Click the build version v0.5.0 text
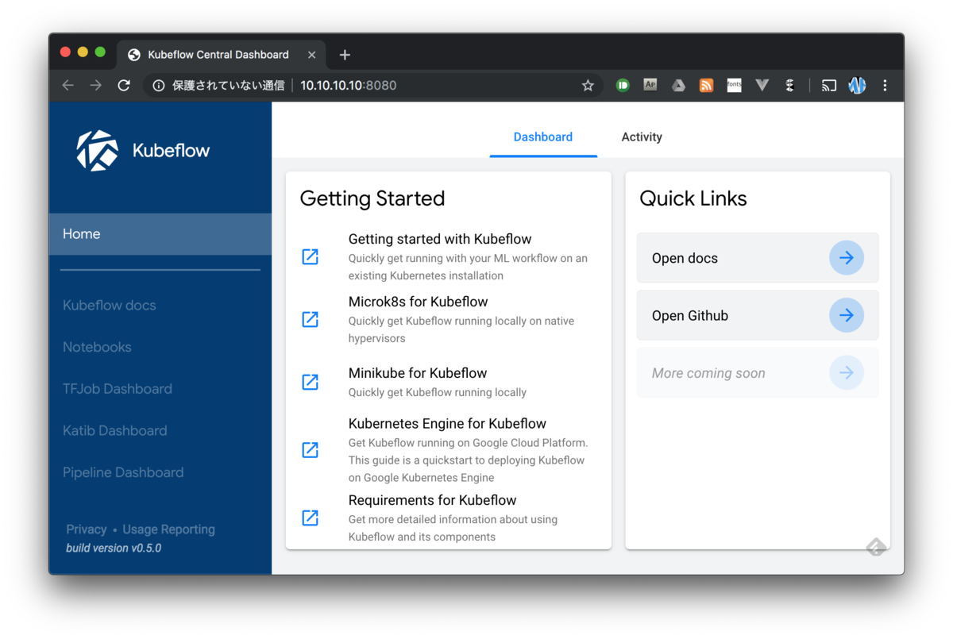The image size is (953, 639). [114, 548]
